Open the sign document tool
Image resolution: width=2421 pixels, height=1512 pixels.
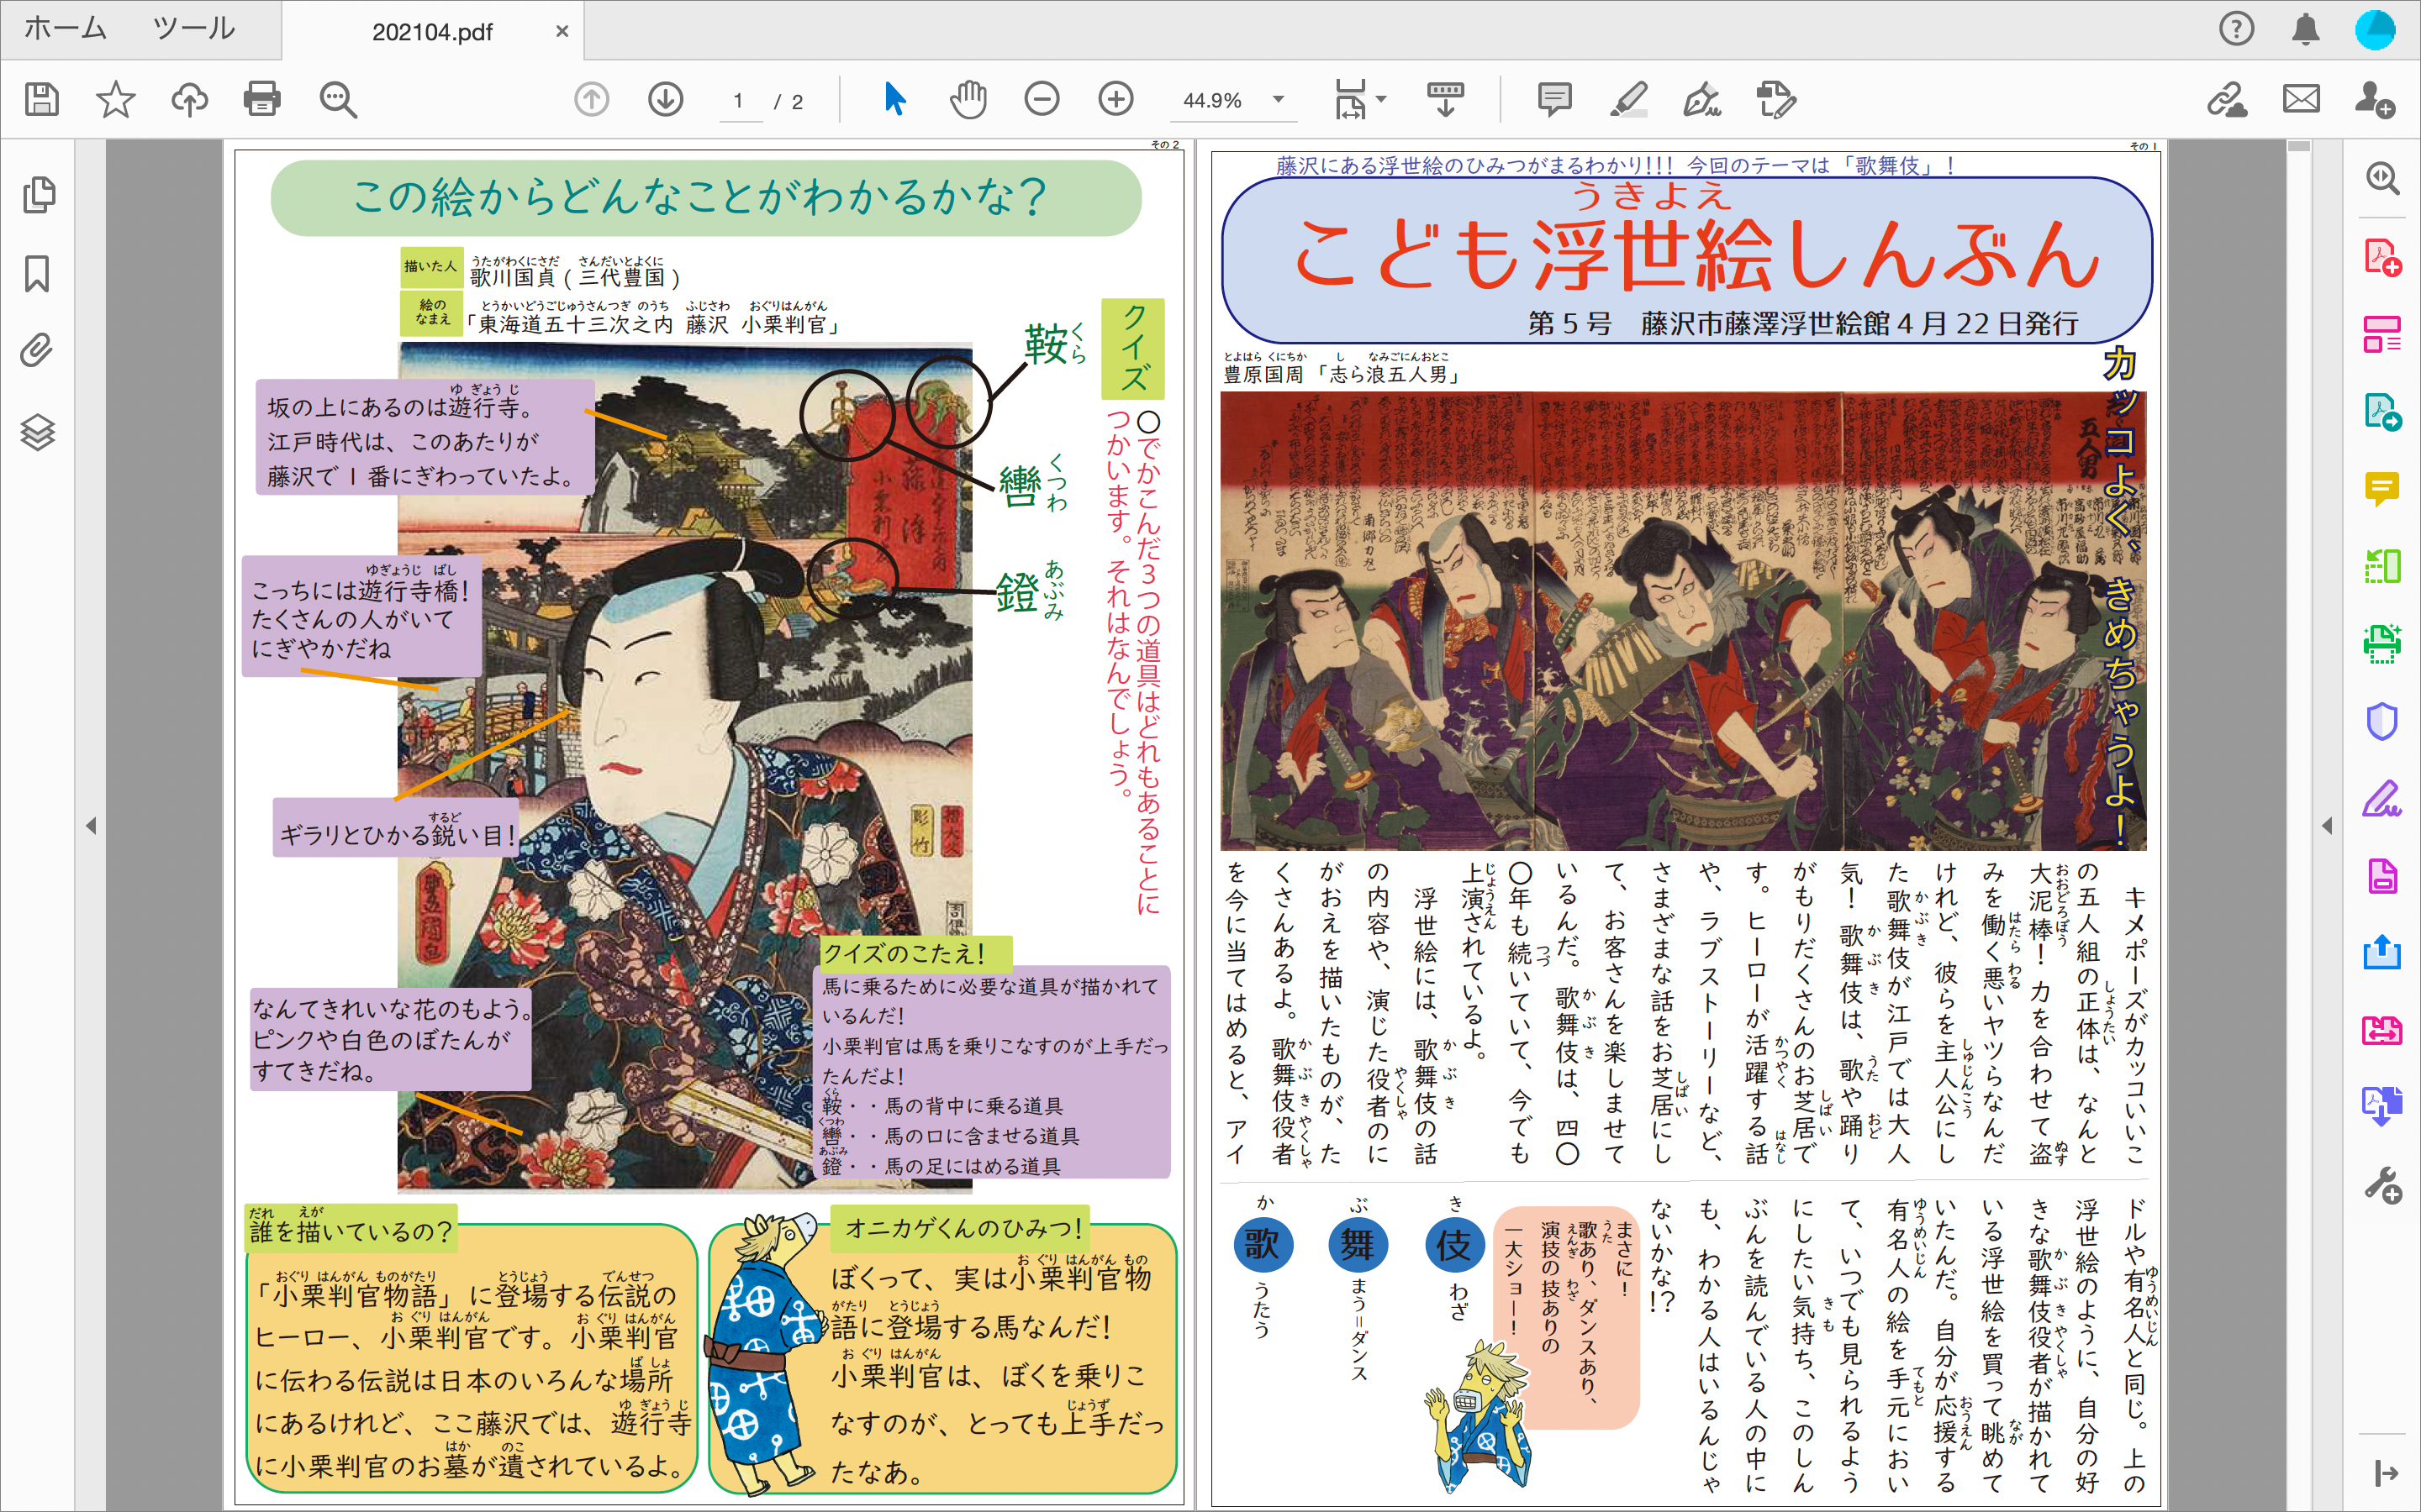(1701, 99)
